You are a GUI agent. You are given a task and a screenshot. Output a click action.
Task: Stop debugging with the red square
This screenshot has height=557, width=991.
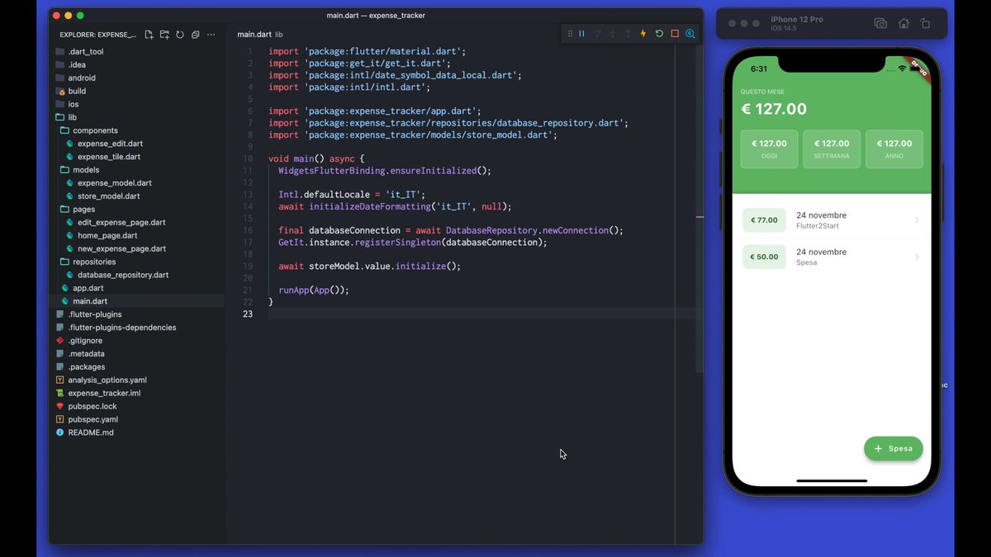click(x=675, y=34)
